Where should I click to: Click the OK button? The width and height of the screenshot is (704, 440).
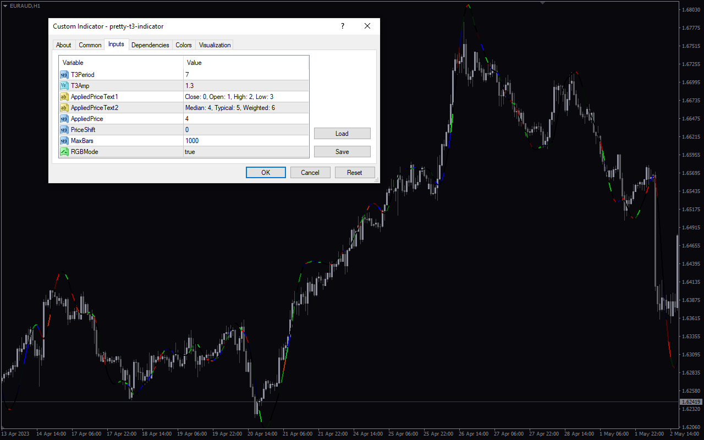coord(266,173)
